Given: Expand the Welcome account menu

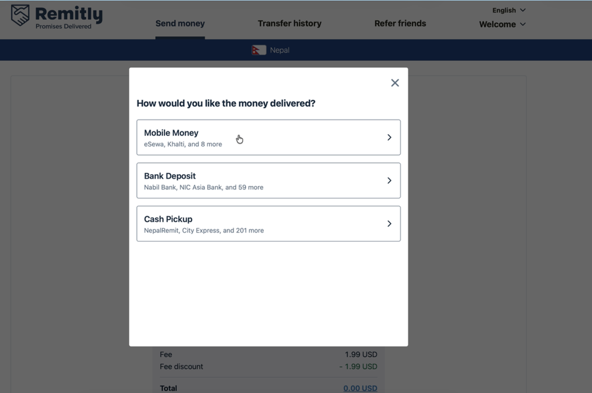Looking at the screenshot, I should click(x=503, y=24).
